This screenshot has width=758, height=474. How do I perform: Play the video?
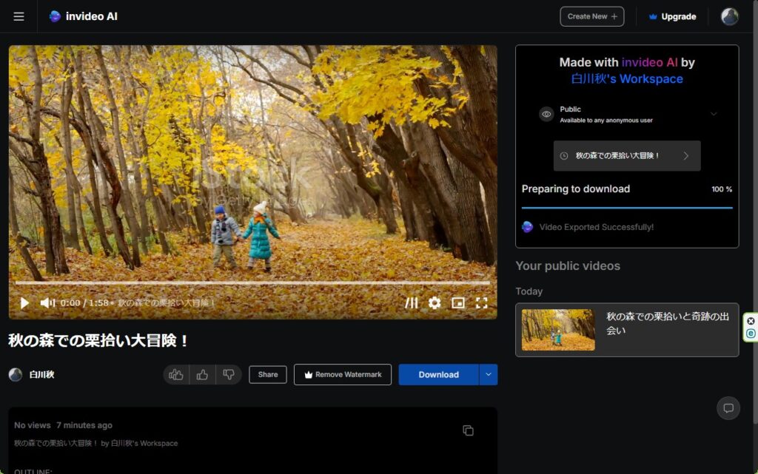24,303
